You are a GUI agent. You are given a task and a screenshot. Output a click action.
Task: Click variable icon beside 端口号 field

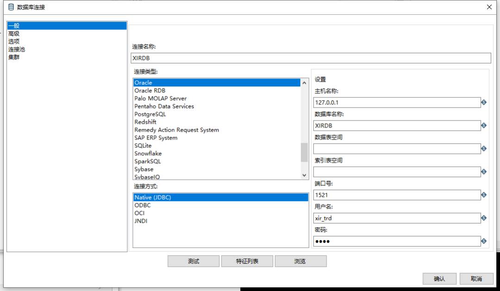(484, 195)
